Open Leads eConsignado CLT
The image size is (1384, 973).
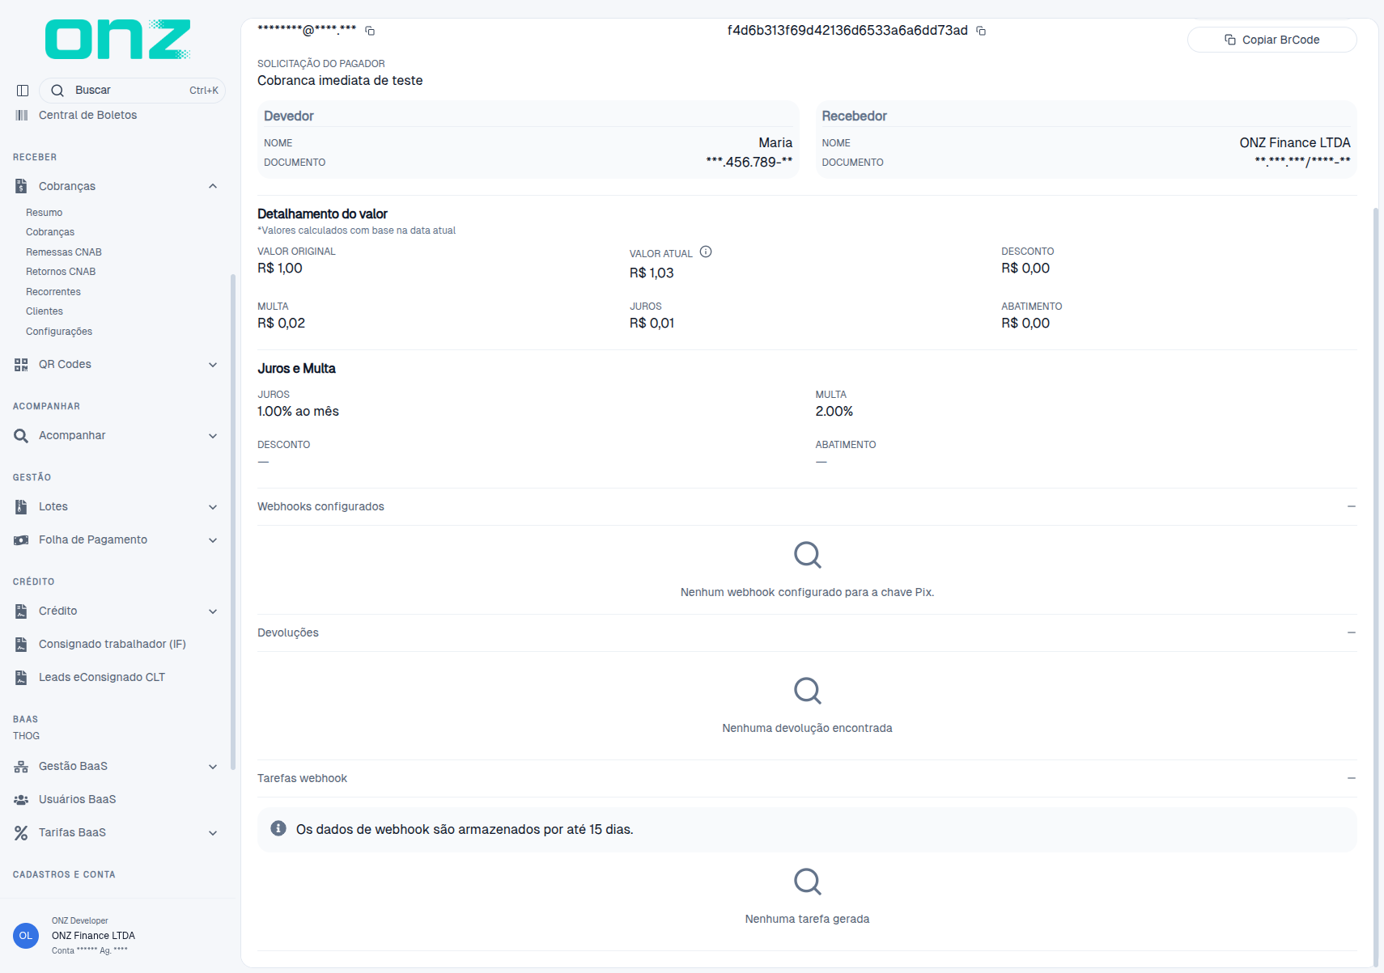102,677
